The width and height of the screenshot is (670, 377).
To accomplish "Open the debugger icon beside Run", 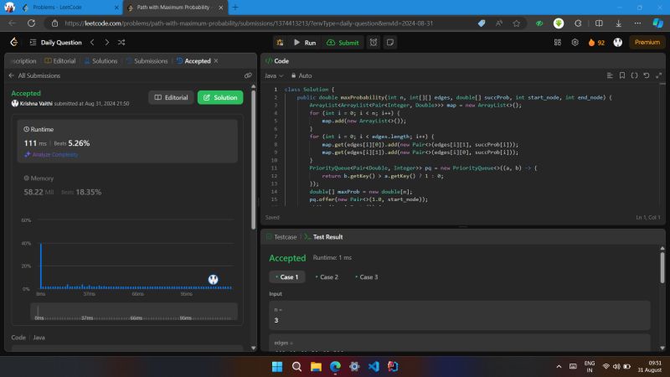I will [279, 42].
